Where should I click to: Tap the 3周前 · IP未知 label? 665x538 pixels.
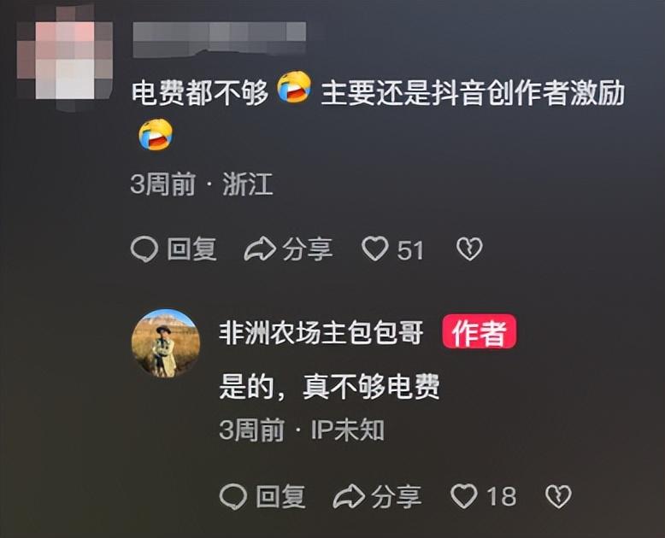(x=302, y=430)
